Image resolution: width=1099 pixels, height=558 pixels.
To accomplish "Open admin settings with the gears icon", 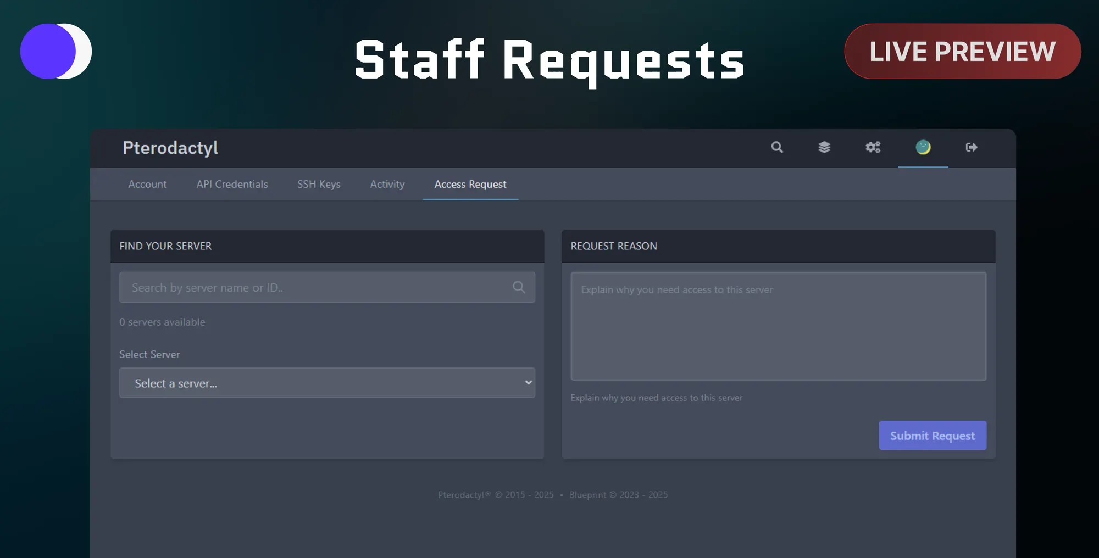I will 873,147.
